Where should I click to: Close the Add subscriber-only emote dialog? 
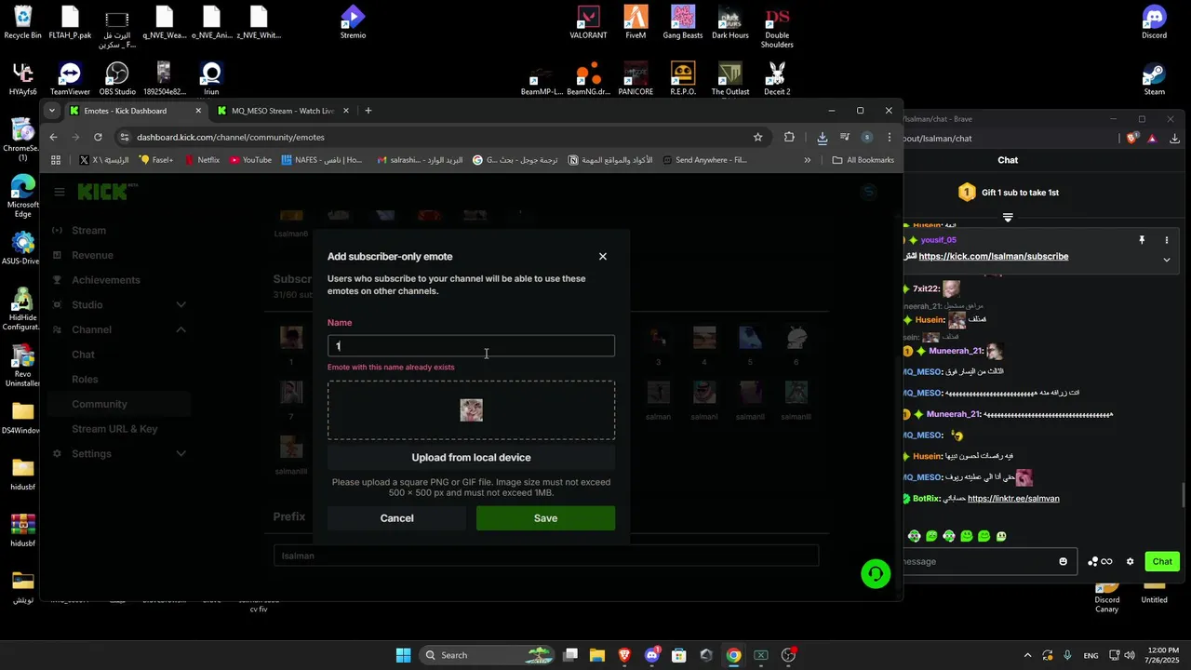603,257
